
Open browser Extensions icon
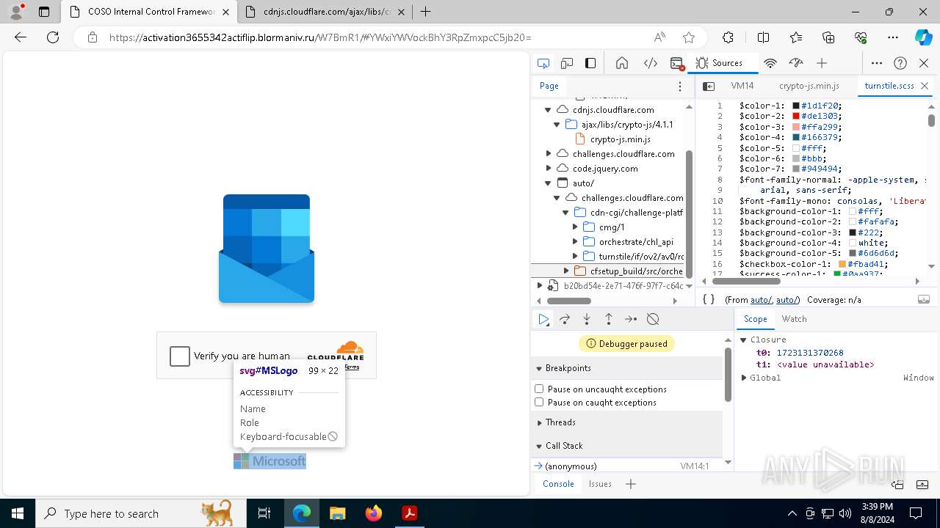[x=728, y=37]
